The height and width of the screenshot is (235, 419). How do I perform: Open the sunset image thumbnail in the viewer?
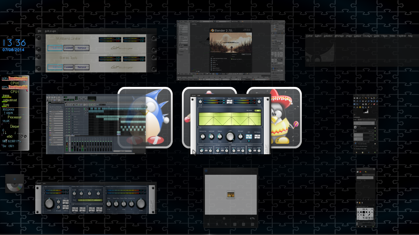(231, 194)
